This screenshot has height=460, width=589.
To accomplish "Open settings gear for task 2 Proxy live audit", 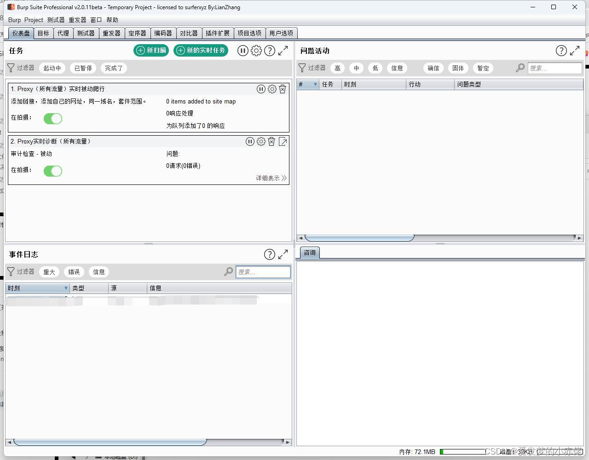I will click(x=261, y=142).
